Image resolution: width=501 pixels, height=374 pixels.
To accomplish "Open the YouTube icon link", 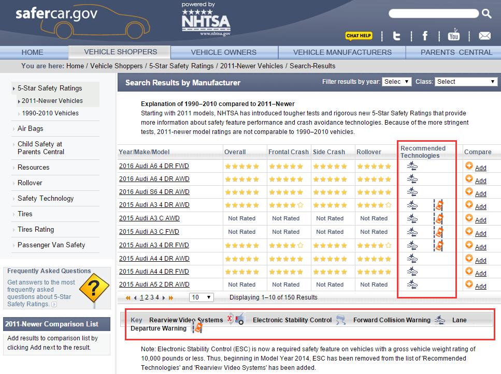I will (454, 35).
